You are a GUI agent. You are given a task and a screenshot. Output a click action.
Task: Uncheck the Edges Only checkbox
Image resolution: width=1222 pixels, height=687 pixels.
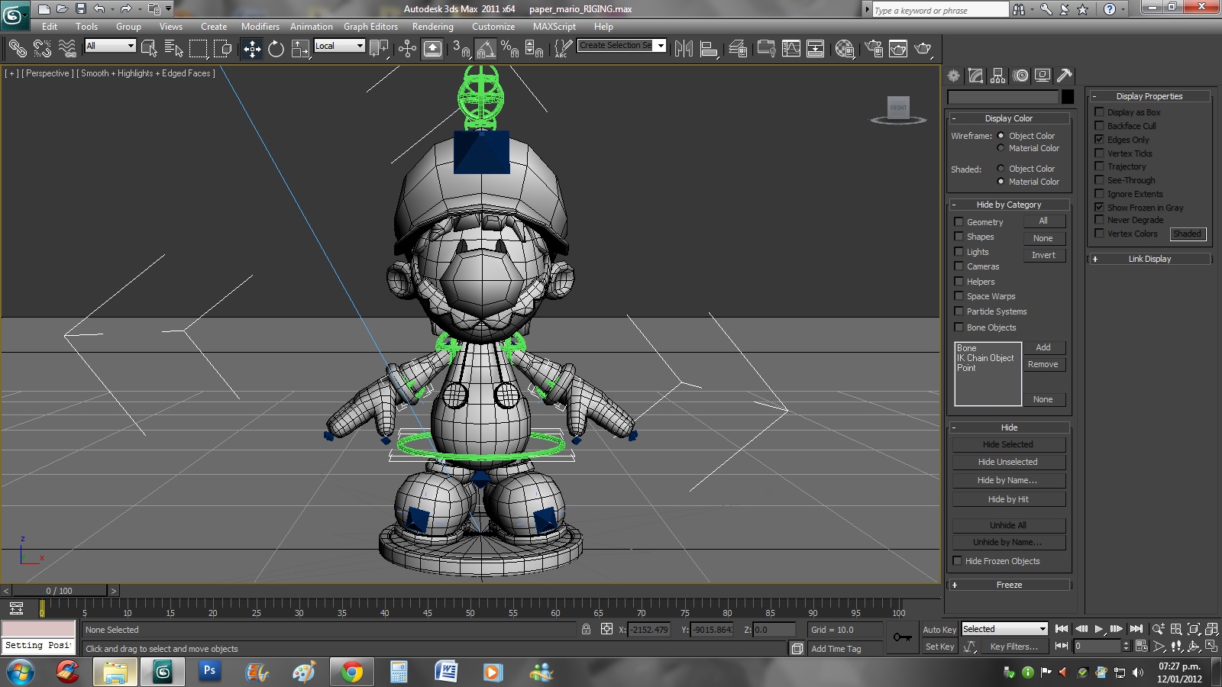pos(1099,140)
